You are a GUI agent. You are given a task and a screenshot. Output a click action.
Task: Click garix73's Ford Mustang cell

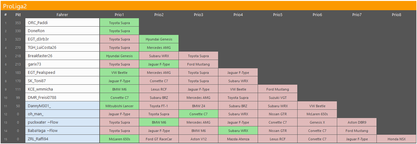[x=198, y=64]
